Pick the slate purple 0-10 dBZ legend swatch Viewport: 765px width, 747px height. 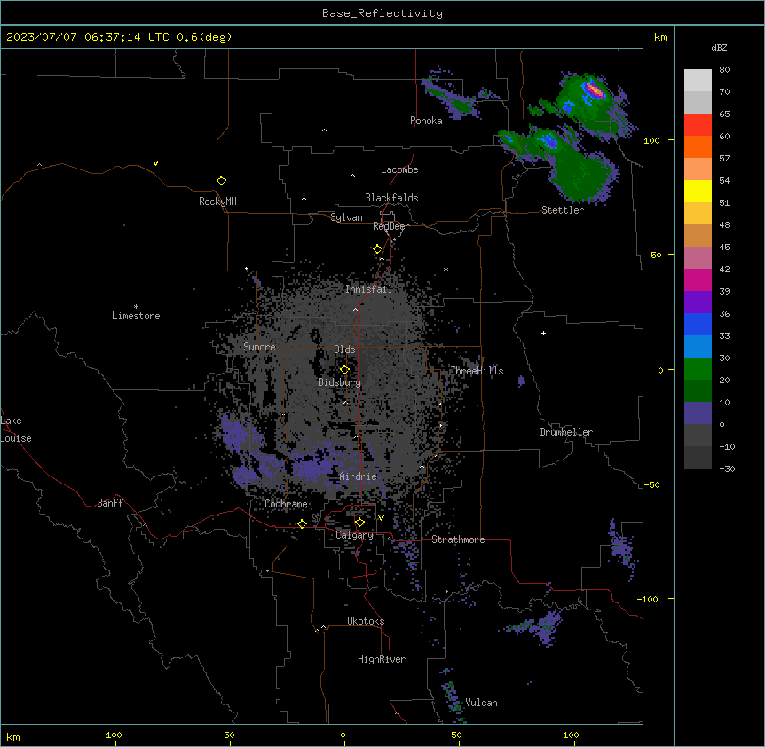[x=698, y=413]
